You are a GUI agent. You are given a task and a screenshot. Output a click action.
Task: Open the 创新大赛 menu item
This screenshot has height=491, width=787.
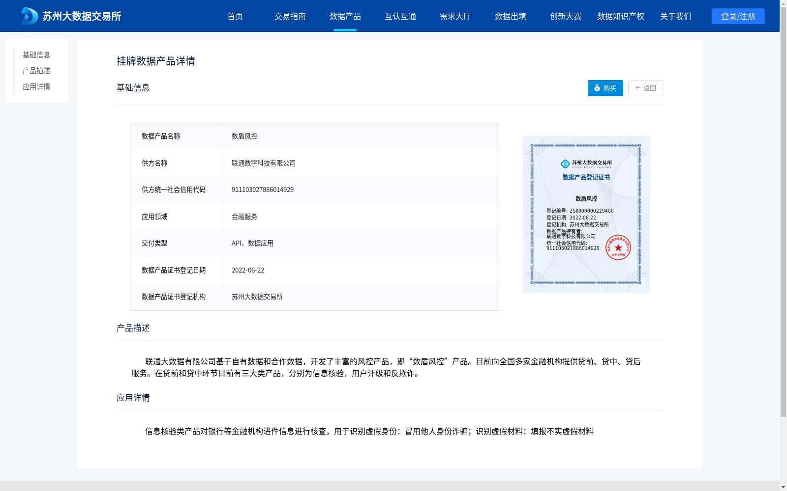tap(566, 16)
